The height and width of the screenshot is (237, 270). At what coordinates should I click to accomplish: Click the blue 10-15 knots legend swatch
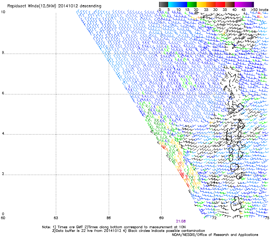pos(182,4)
